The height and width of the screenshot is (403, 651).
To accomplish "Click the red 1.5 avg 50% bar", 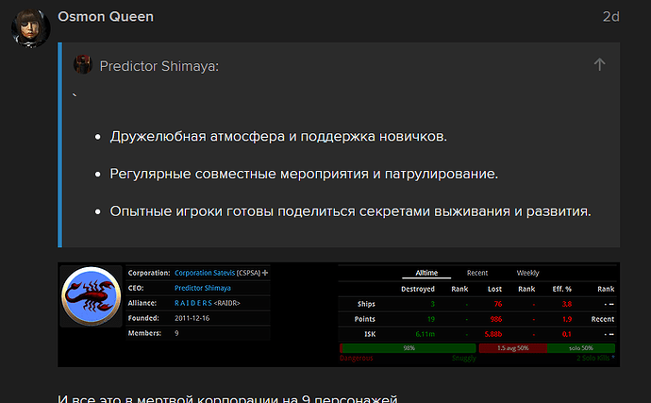I will tap(513, 348).
